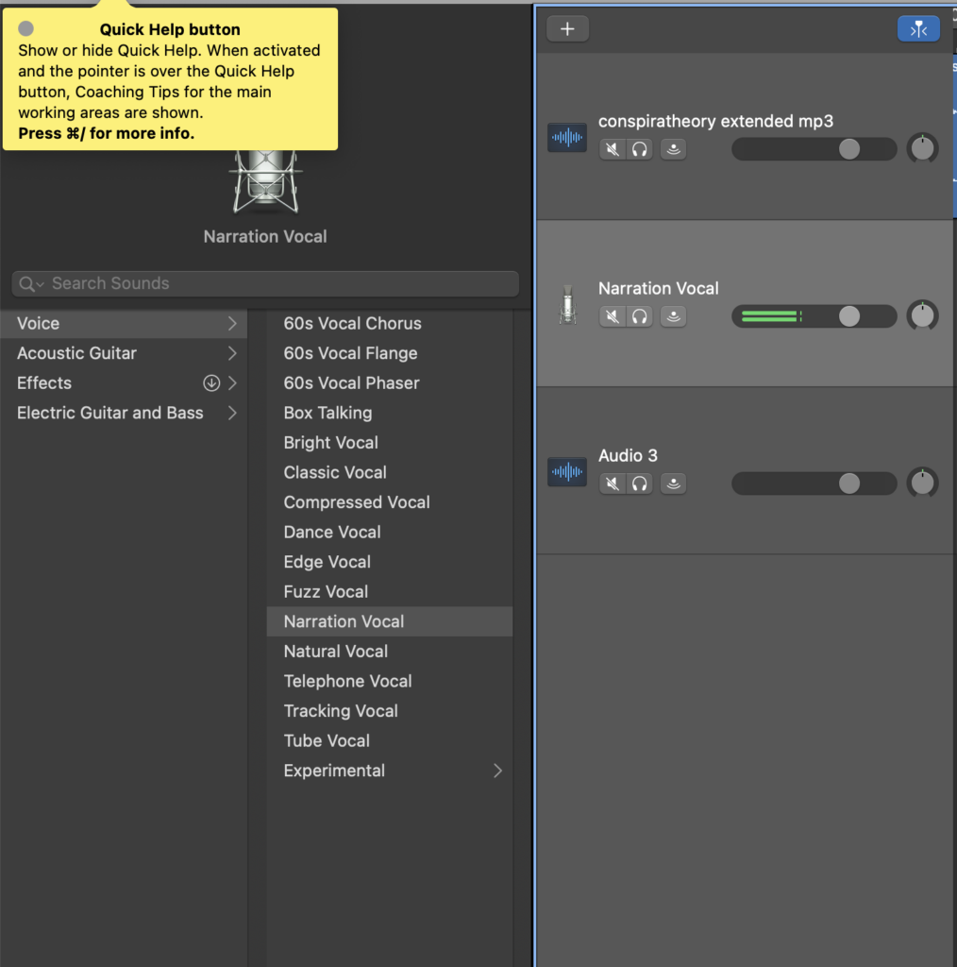Pick the Fuzz Vocal patch

click(390, 591)
